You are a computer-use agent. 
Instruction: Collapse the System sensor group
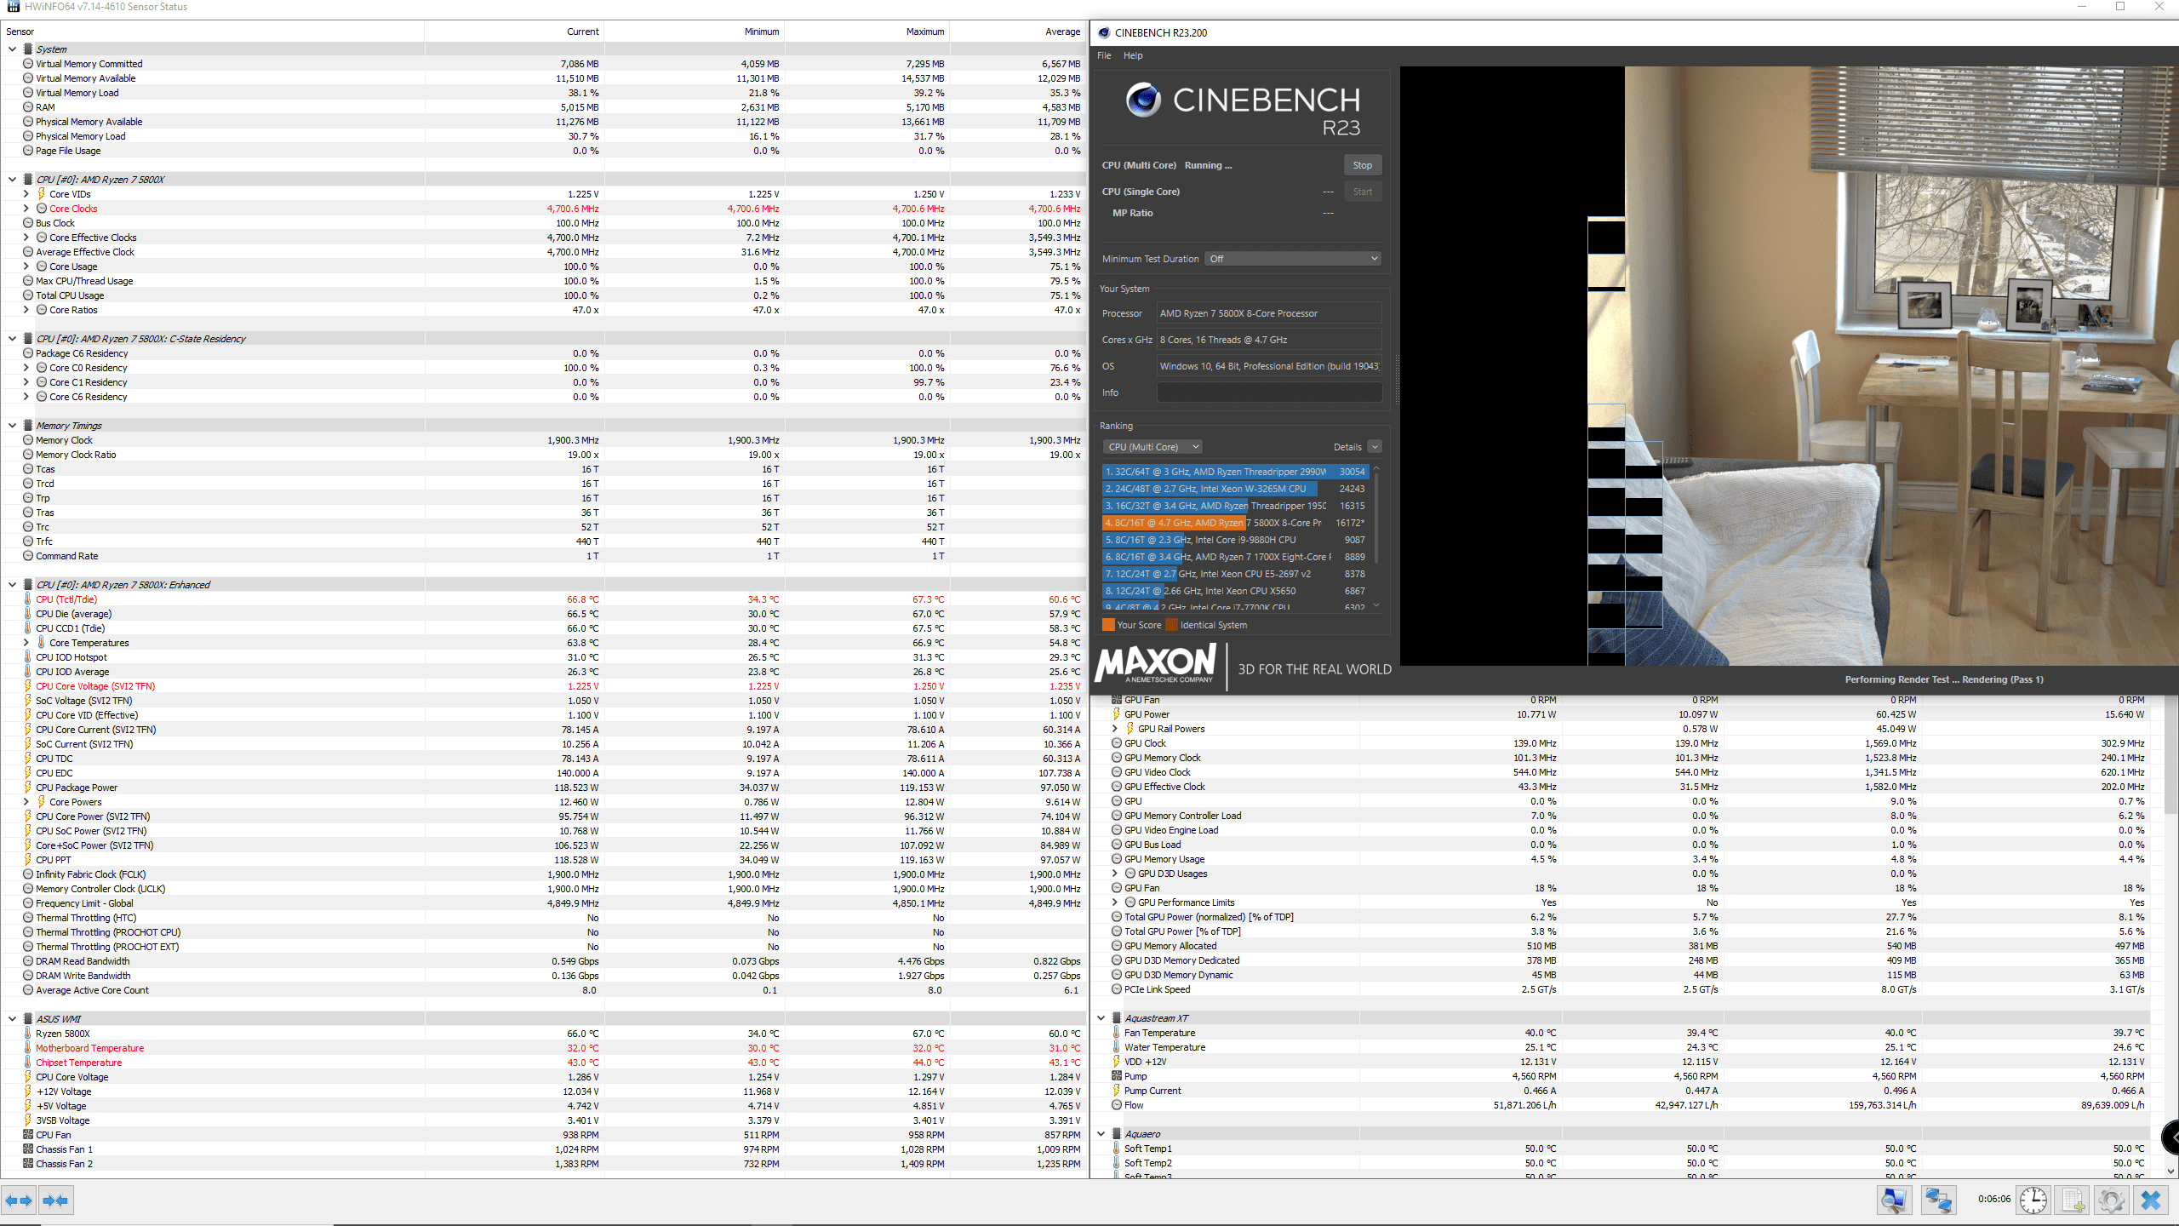(12, 49)
